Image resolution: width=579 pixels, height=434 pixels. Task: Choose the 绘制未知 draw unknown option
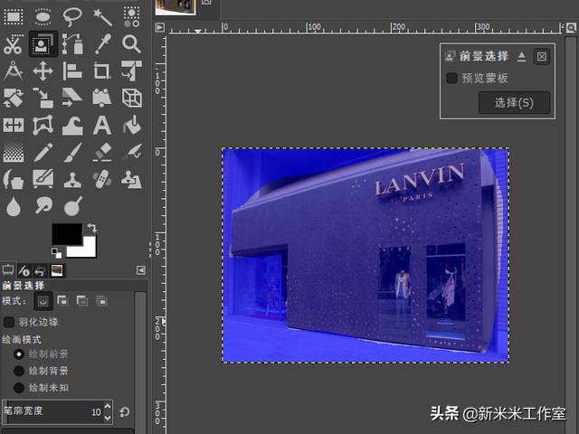[x=19, y=388]
